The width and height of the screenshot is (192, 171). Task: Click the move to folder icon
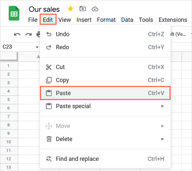83,9
